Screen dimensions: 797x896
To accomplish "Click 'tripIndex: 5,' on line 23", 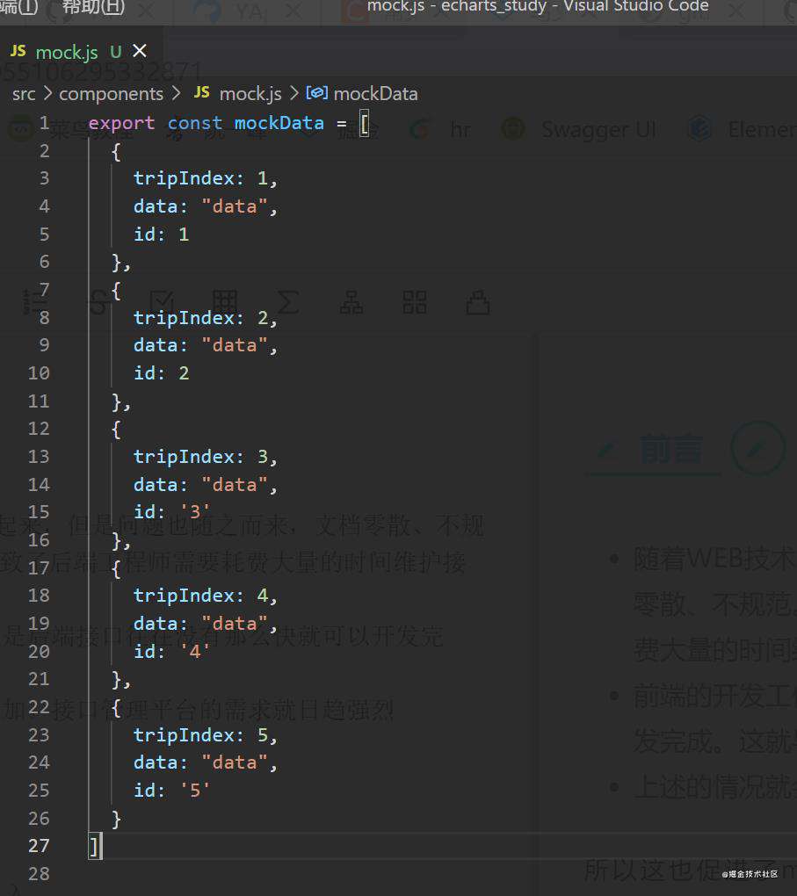I will [x=206, y=735].
